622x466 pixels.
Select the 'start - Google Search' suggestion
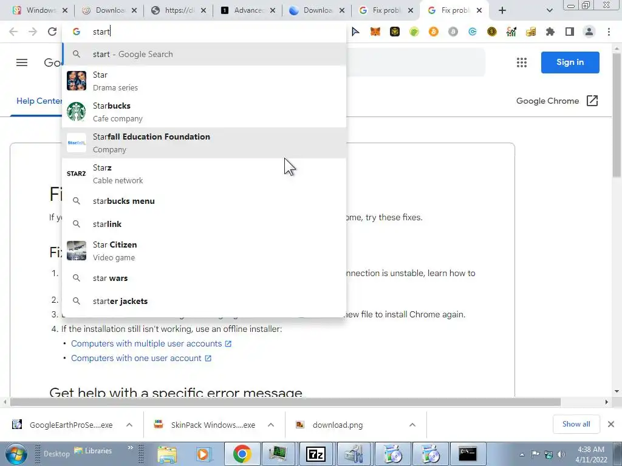204,54
